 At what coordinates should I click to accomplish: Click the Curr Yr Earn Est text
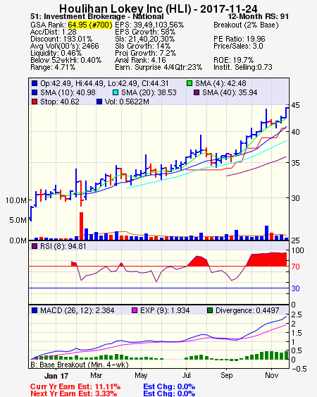(75, 386)
